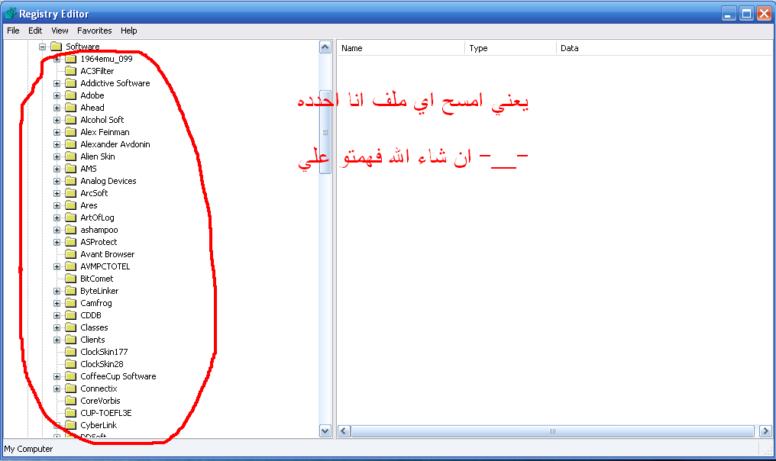Expand the Analog Devices key
Screen dimensions: 776x461
pyautogui.click(x=57, y=182)
